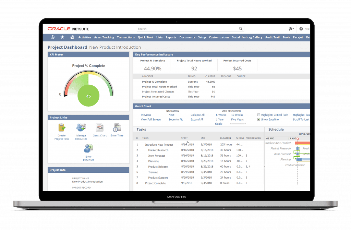Click the gauge center showing 45
351x230 pixels.
click(88, 96)
